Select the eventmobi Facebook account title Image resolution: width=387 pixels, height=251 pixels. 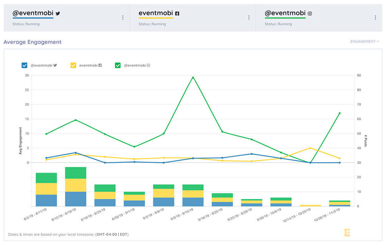coord(156,13)
